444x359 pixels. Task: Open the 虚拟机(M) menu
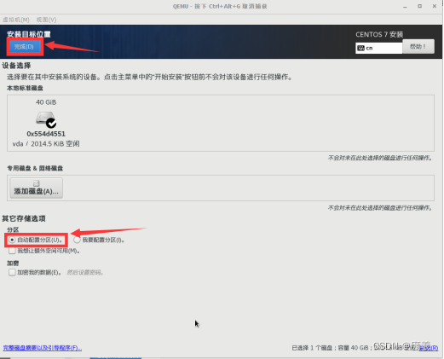(16, 20)
